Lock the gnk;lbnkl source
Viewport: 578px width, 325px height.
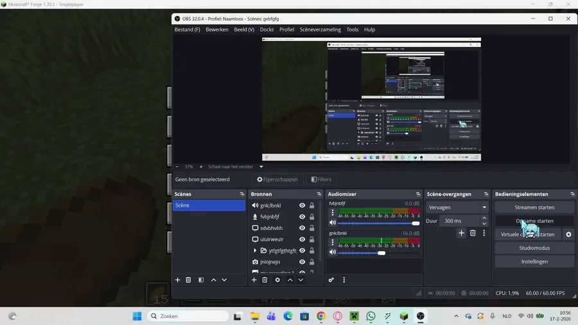tap(312, 206)
